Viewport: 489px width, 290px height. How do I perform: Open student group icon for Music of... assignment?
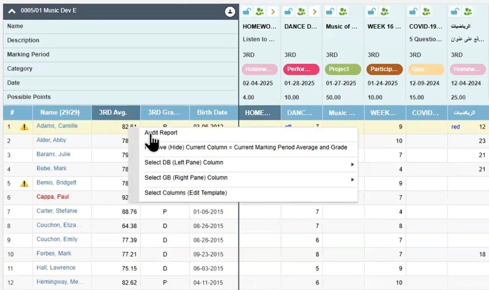(x=343, y=11)
